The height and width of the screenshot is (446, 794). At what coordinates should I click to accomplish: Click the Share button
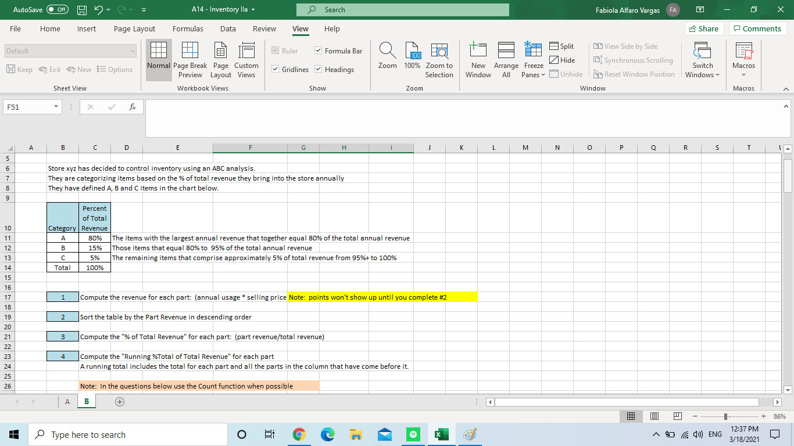[704, 28]
